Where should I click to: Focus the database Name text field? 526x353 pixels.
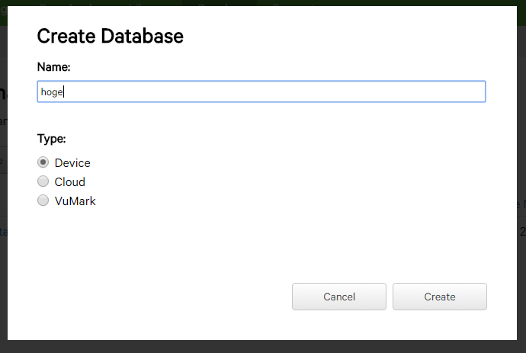click(x=261, y=91)
